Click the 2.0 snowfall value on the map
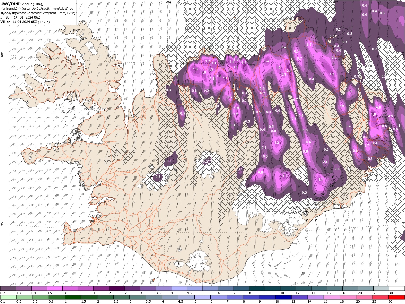Image resolution: width=405 pixels, height=304 pixels. [289, 71]
